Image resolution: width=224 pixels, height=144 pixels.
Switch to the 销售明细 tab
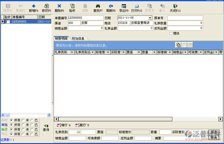click(61, 38)
